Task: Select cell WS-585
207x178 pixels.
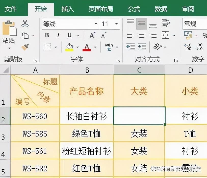Action: tap(35, 133)
